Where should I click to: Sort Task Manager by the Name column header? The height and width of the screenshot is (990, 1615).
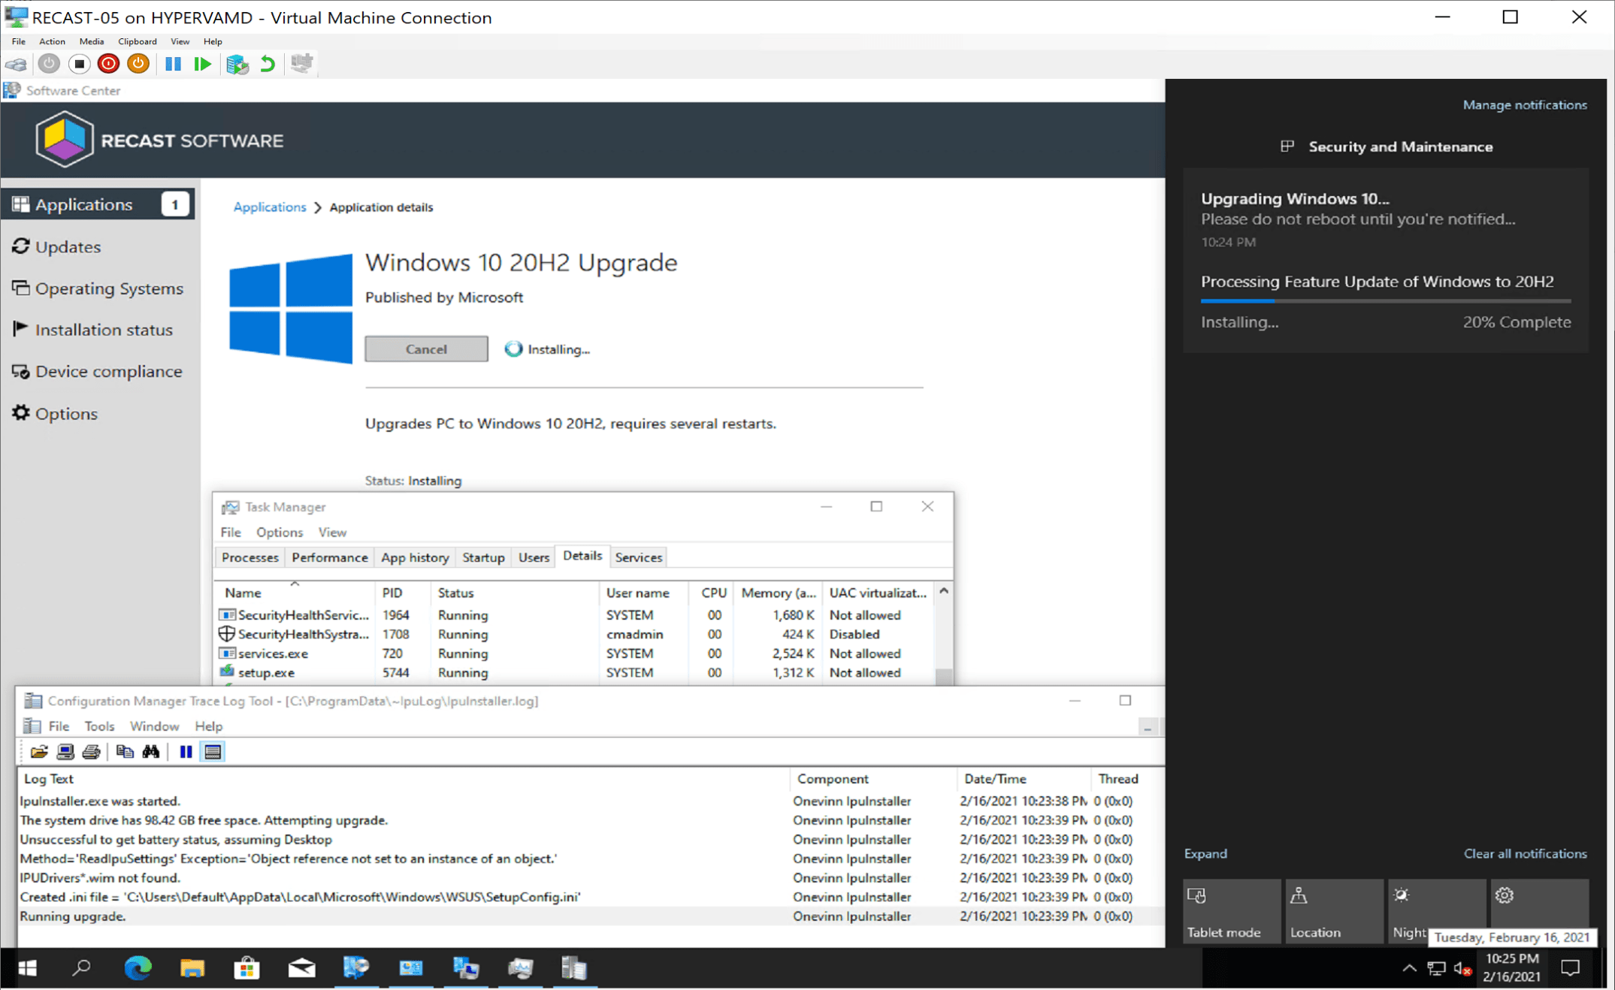(x=243, y=593)
